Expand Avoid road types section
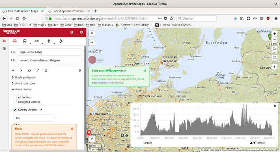Screen dimensions: 280x152 tap(23, 83)
